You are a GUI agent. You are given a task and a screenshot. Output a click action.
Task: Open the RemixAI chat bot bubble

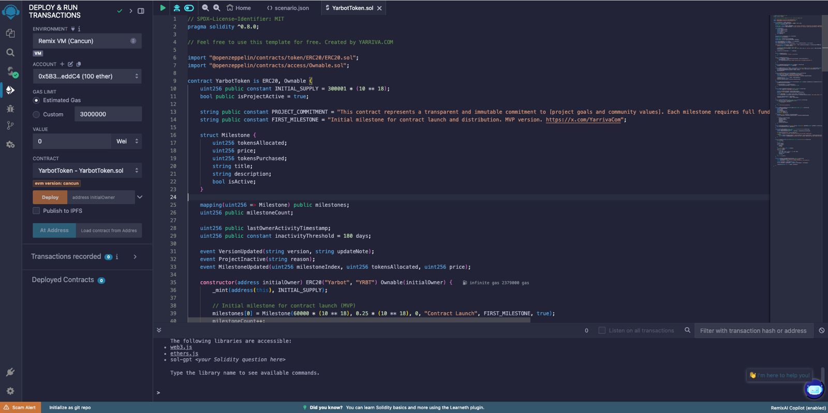pyautogui.click(x=814, y=389)
